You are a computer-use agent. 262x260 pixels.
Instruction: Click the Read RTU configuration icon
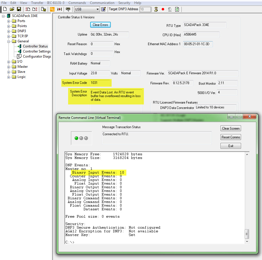coord(28,9)
